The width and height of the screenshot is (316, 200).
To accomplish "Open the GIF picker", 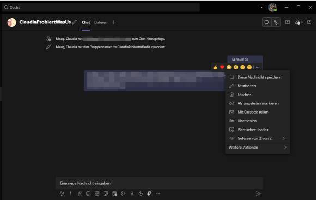I will (97, 193).
